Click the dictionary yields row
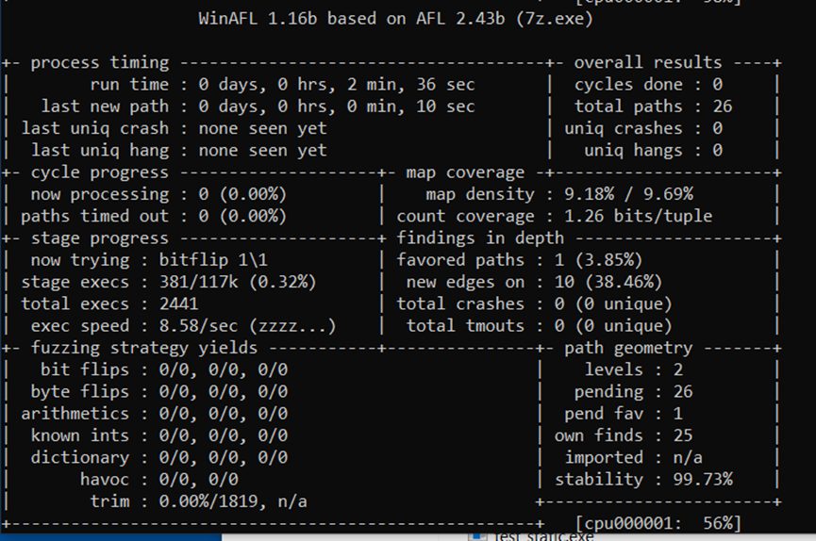Screen dimensions: 816x541 (159, 457)
